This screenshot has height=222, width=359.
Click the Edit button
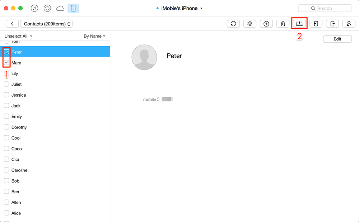[337, 39]
